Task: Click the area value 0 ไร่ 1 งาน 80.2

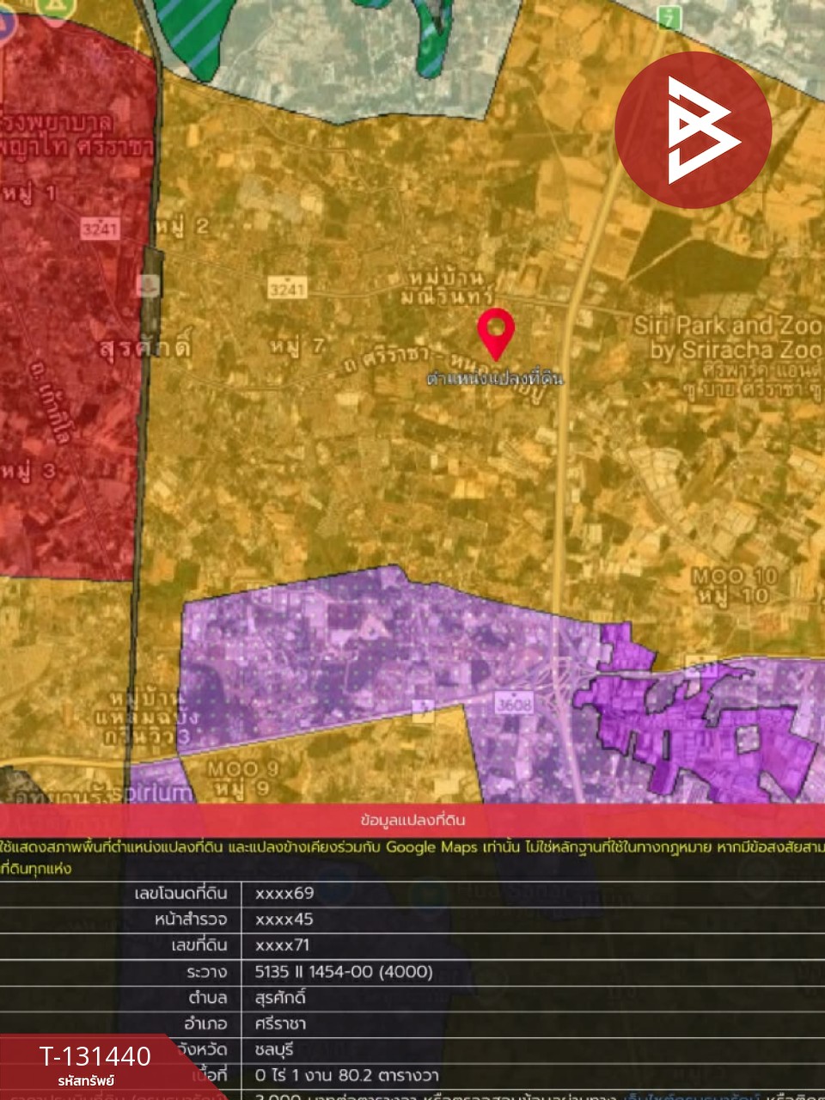Action: tap(346, 1075)
